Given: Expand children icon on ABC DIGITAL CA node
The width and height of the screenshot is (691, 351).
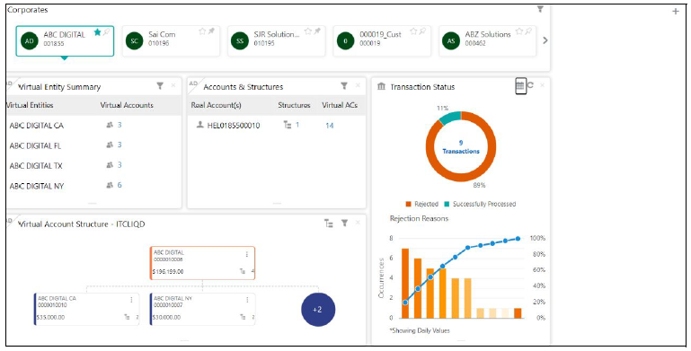Looking at the screenshot, I should (127, 317).
